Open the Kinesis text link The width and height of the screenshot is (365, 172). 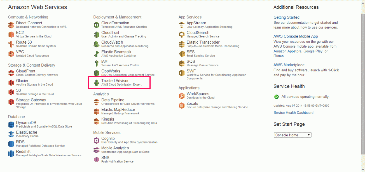(x=108, y=119)
